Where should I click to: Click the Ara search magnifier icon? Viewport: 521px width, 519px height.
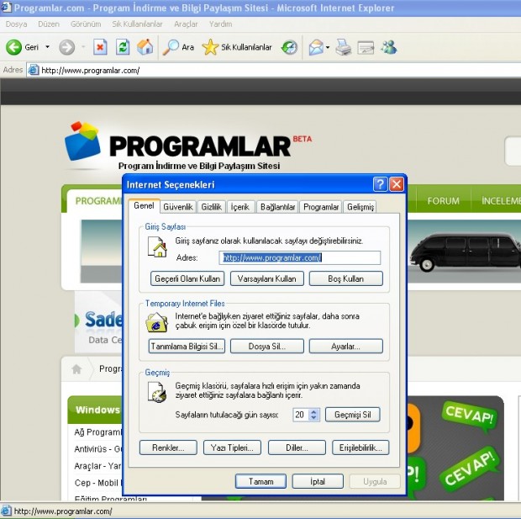(171, 47)
